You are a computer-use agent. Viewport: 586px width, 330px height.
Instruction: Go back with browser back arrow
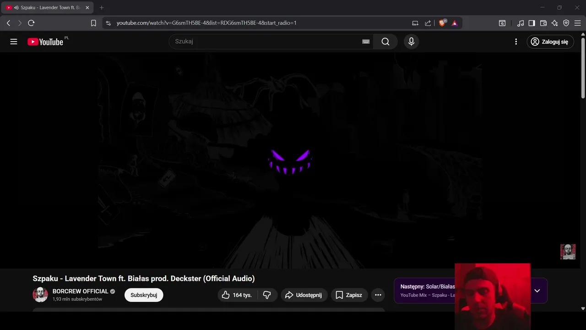click(9, 23)
